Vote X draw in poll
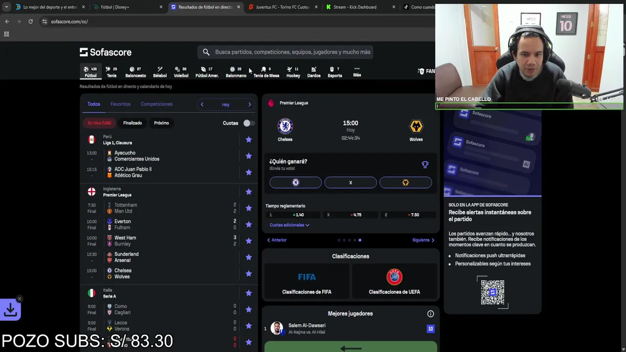626x352 pixels. pos(351,182)
